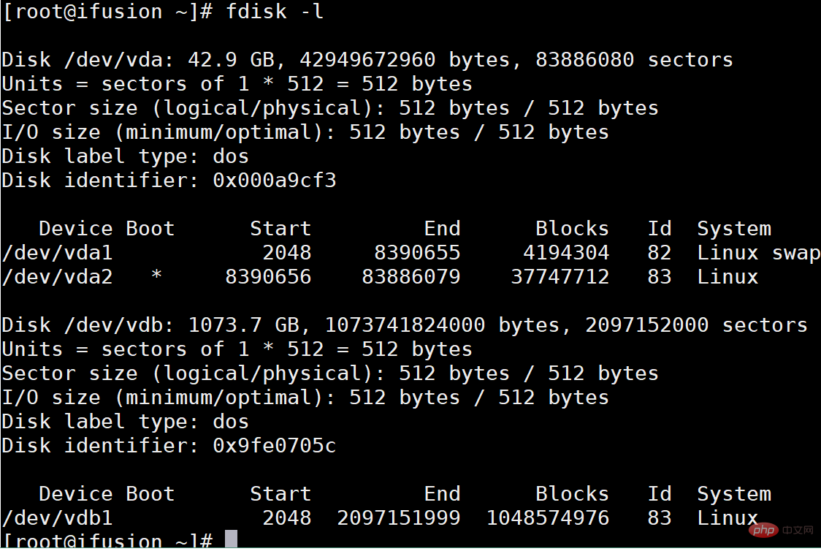Click the /dev/vdb1 device entry
The image size is (821, 554).
58,518
